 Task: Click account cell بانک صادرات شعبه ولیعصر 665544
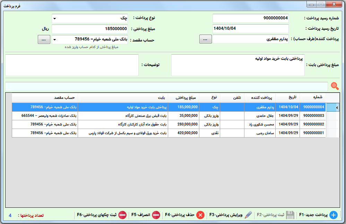pos(45,116)
